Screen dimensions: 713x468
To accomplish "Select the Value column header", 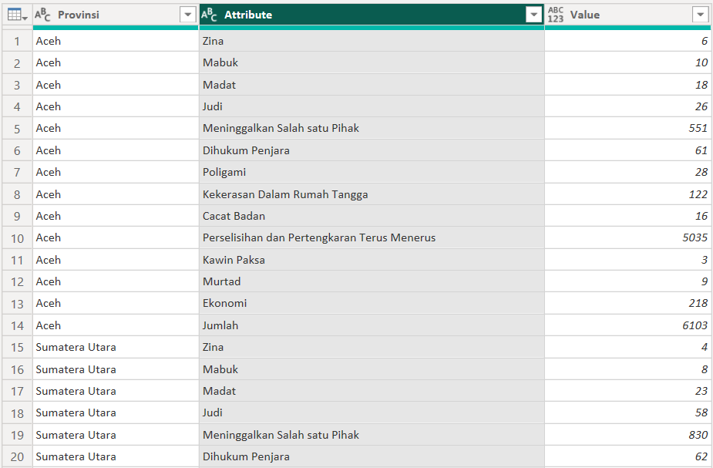I will pyautogui.click(x=624, y=15).
